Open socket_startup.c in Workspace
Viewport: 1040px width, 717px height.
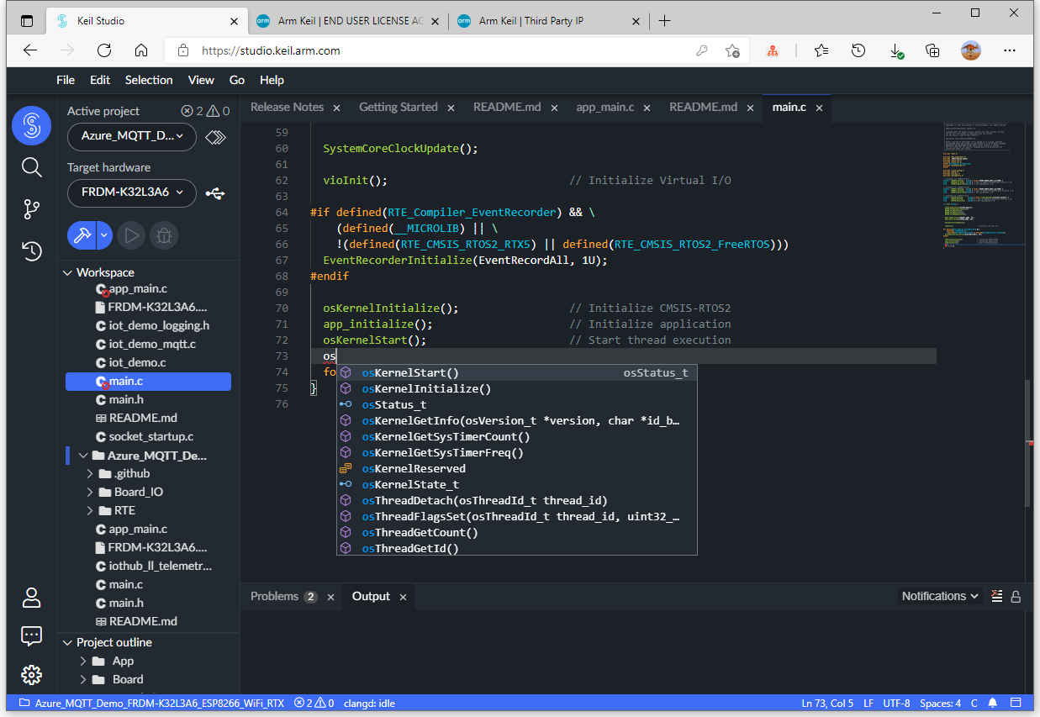[x=150, y=436]
